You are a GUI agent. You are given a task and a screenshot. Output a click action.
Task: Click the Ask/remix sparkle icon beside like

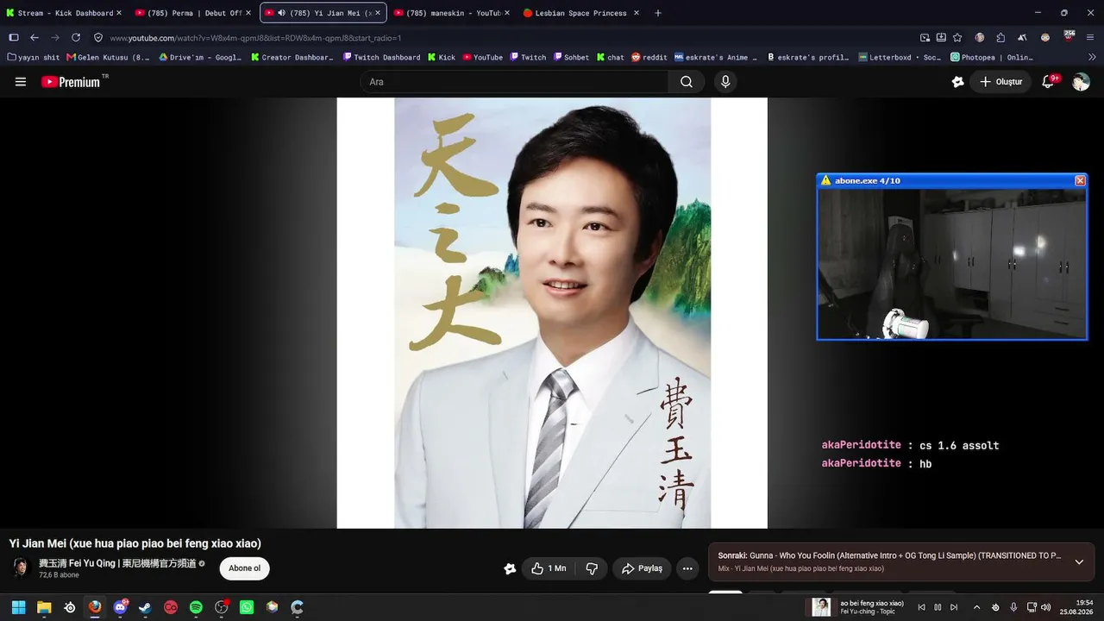click(x=510, y=568)
